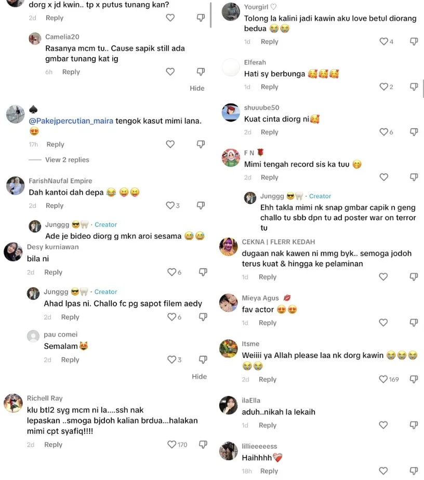Reply to Desy kurniawan's comment
This screenshot has height=480, width=424.
pos(53,272)
